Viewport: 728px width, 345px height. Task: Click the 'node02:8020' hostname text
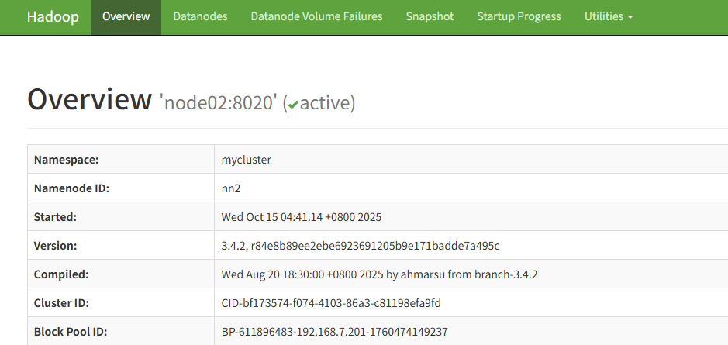coord(219,102)
